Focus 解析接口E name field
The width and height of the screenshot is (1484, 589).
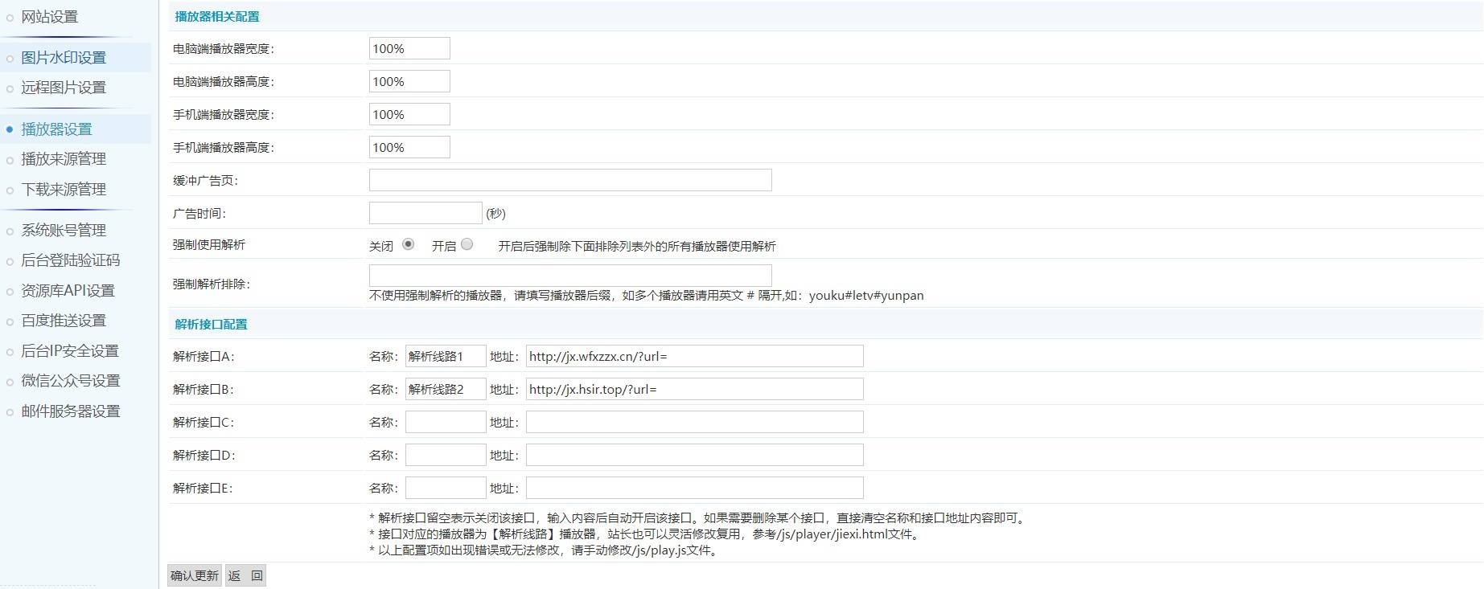[446, 488]
